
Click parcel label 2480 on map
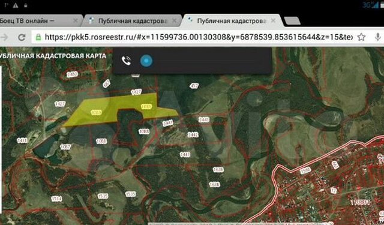point(72,74)
